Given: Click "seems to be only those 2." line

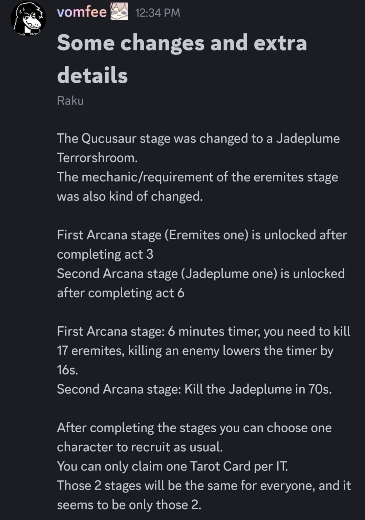Looking at the screenshot, I should point(129,505).
